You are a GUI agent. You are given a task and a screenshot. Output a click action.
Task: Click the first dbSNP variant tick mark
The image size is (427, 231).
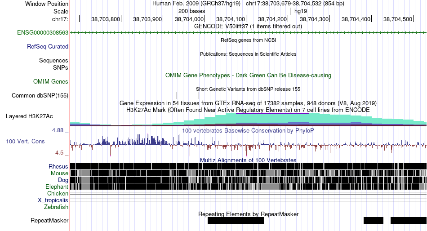point(177,95)
